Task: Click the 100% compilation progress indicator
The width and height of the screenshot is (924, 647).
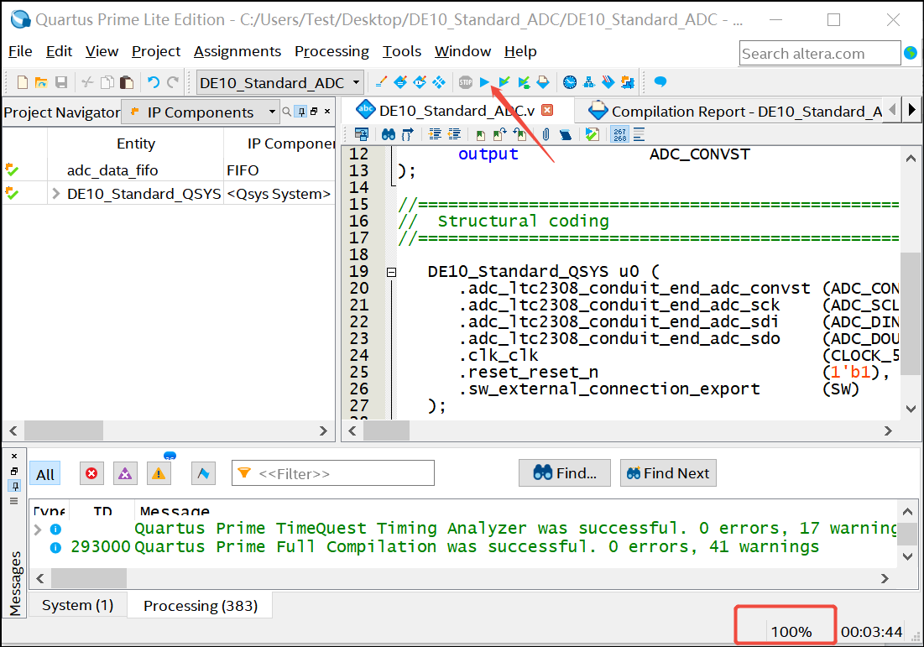Action: [x=791, y=632]
